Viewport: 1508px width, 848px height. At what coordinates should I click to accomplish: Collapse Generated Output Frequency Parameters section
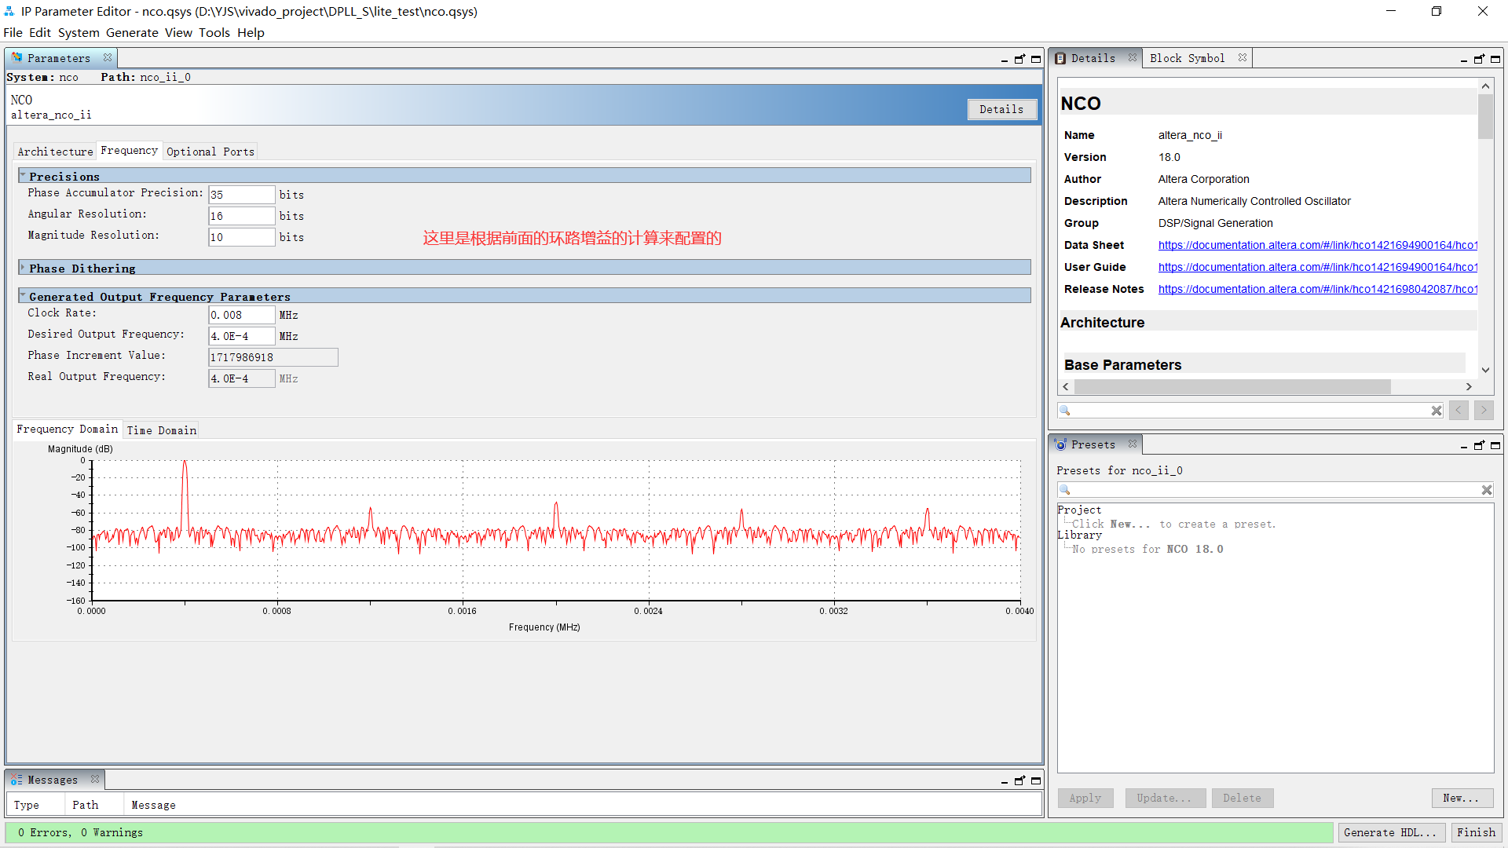point(23,296)
